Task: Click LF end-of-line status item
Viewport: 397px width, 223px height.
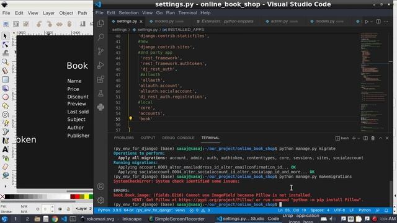Action: (x=352, y=211)
